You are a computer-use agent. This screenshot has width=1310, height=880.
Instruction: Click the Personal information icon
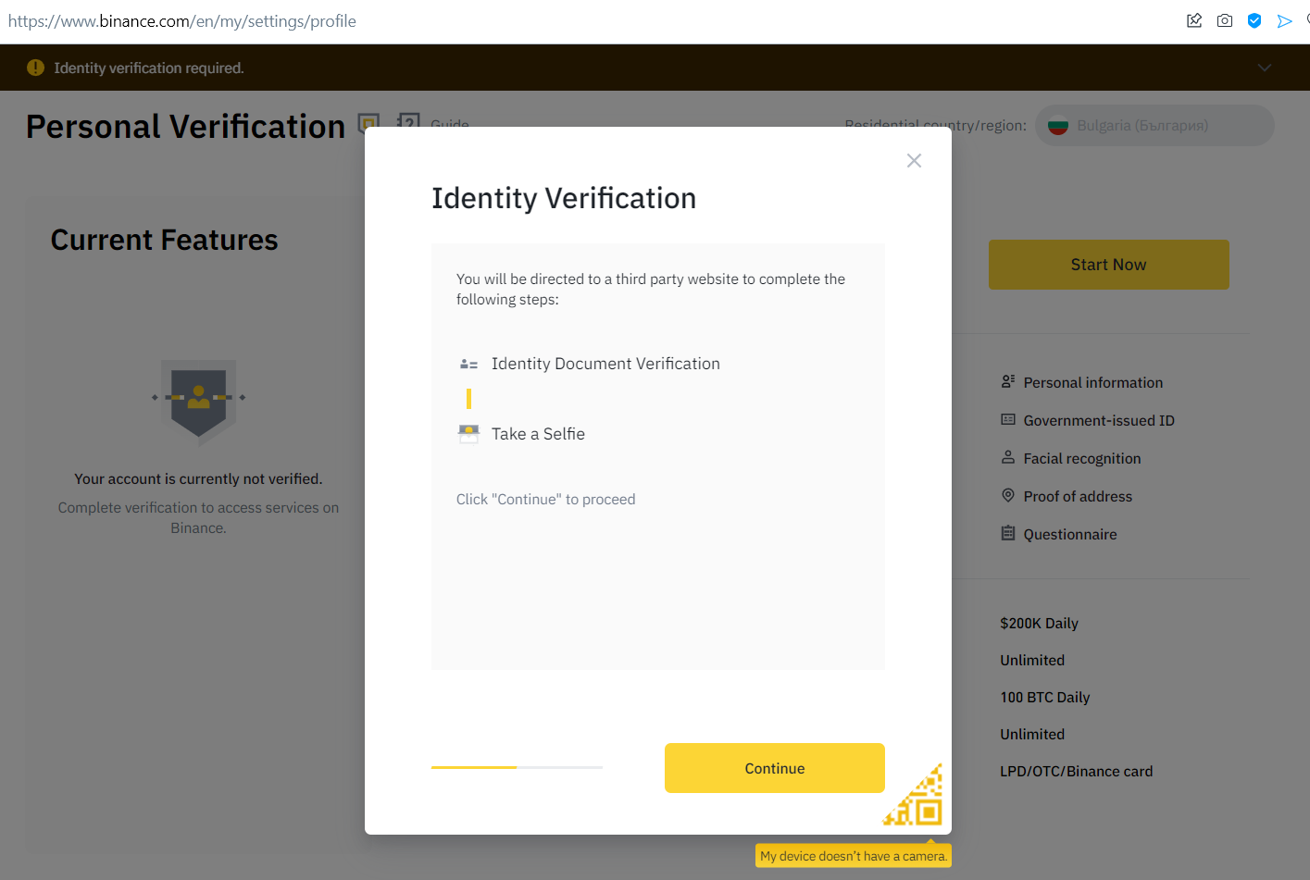[1008, 381]
